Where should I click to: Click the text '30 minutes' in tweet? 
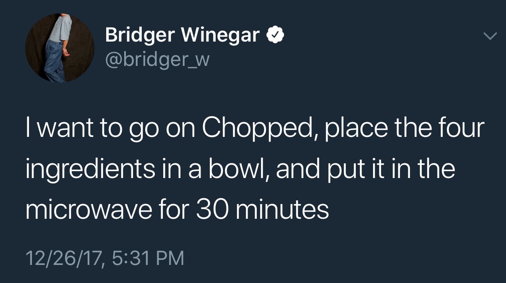tap(262, 209)
